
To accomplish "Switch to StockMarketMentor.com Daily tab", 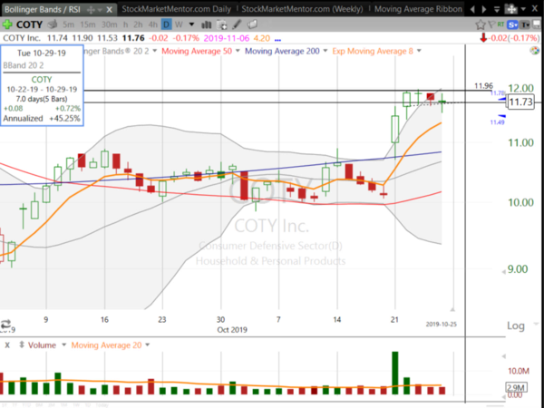I will click(176, 9).
